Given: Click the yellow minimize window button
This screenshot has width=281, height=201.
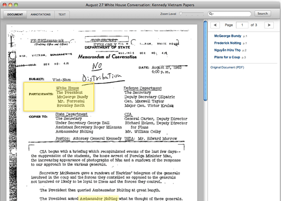Looking at the screenshot, I should 10,5.
